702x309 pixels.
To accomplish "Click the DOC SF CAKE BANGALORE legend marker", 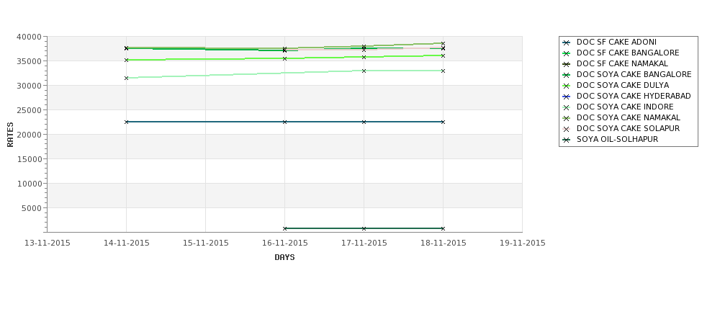I will (x=567, y=53).
